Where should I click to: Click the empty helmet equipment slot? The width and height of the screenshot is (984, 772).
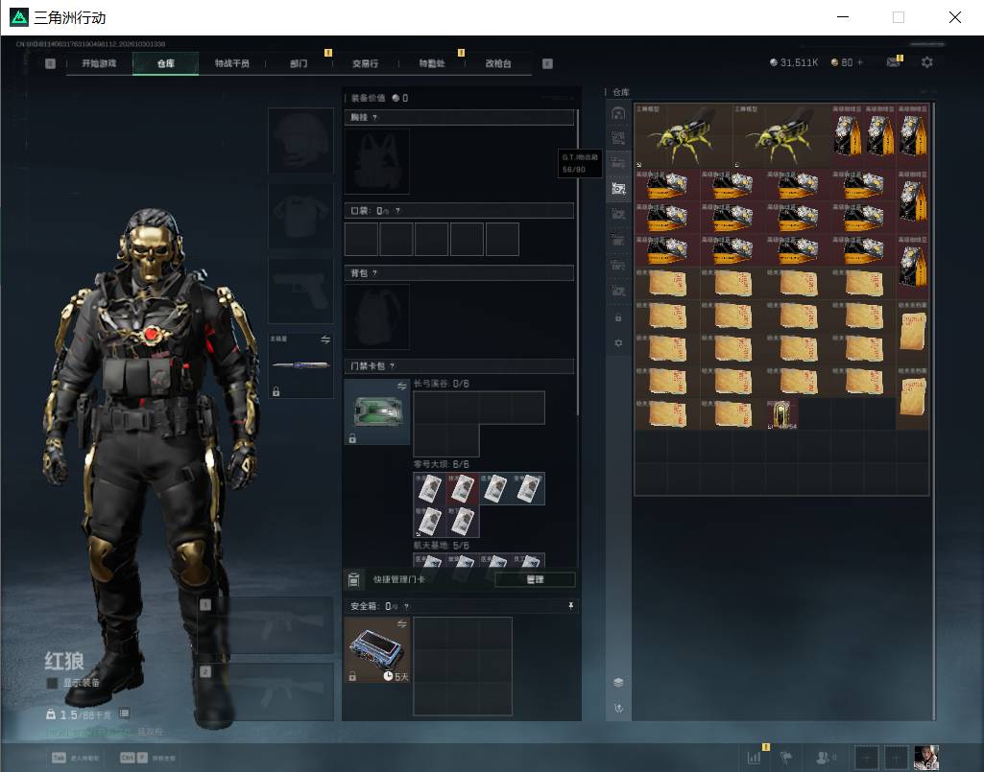pyautogui.click(x=300, y=140)
